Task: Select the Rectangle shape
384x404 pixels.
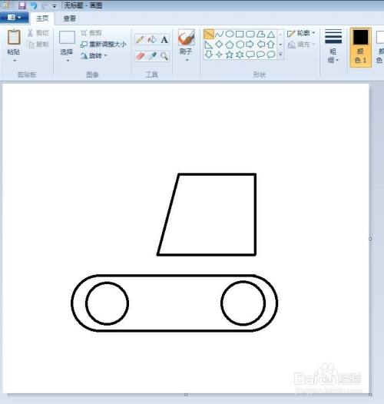Action: (x=240, y=34)
